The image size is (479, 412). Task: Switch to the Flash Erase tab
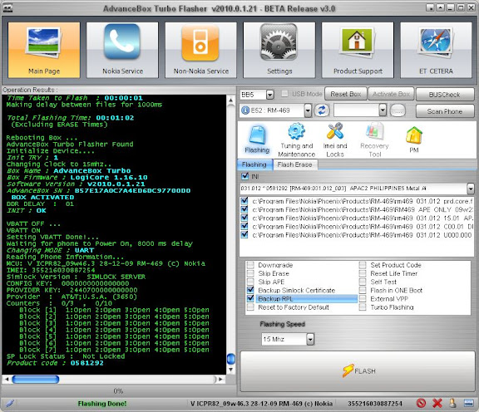point(294,164)
